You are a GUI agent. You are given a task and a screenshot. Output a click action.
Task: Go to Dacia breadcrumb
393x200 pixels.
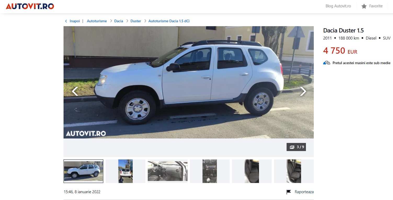coord(118,21)
